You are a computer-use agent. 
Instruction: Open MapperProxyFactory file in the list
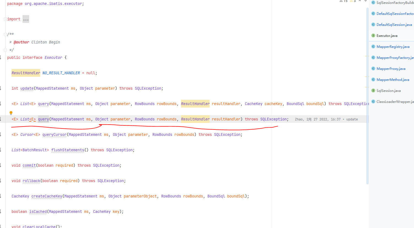point(395,57)
